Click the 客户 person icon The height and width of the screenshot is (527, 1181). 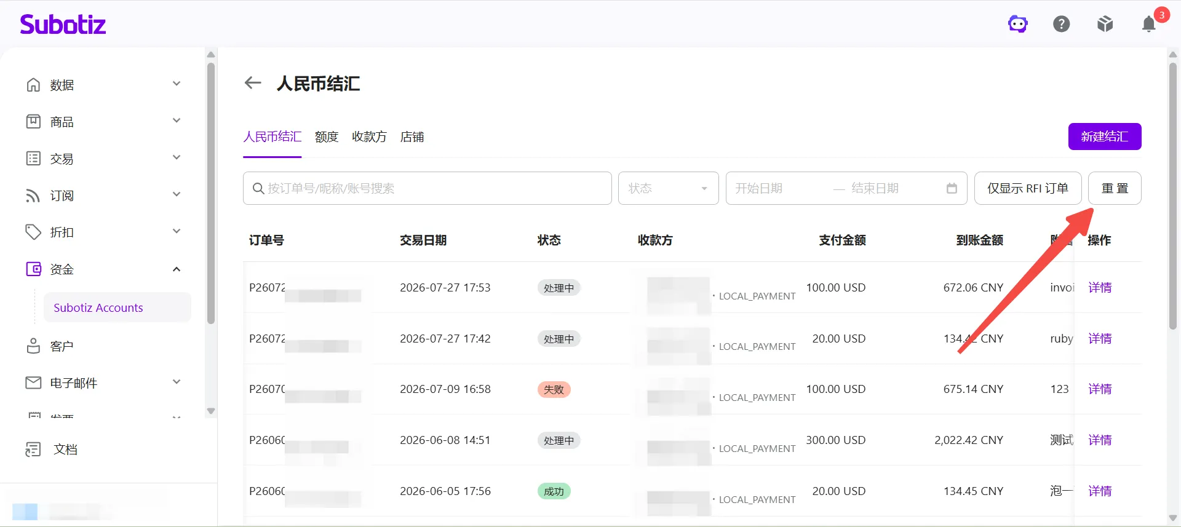coord(33,346)
